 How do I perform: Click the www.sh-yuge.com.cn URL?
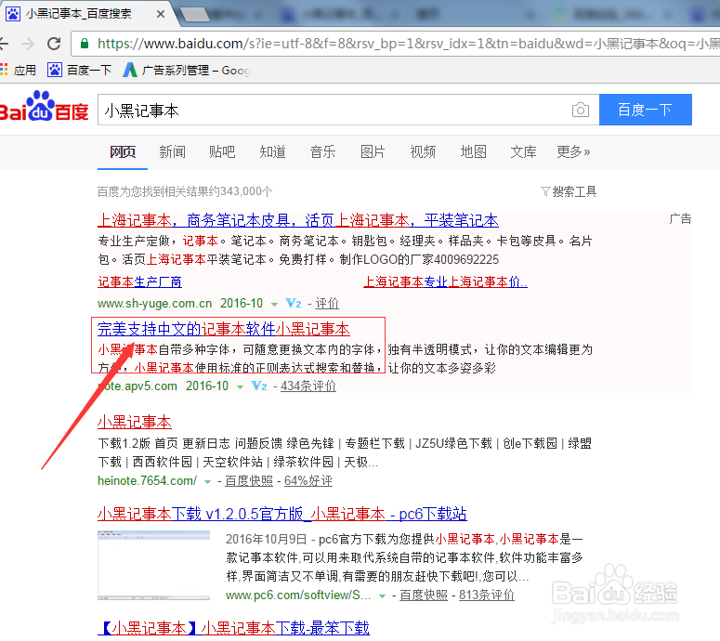pos(155,304)
